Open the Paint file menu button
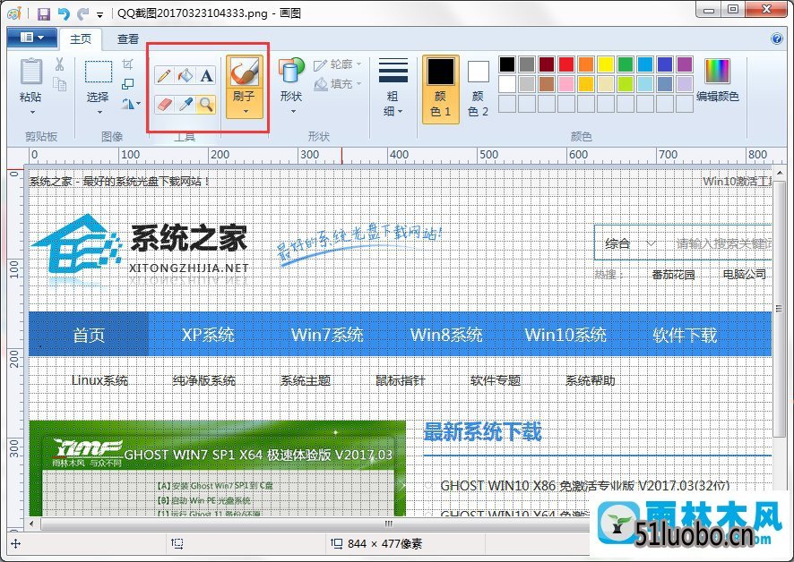The image size is (794, 562). (x=32, y=38)
